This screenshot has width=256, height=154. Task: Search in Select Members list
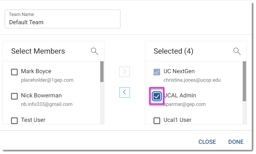tap(94, 51)
